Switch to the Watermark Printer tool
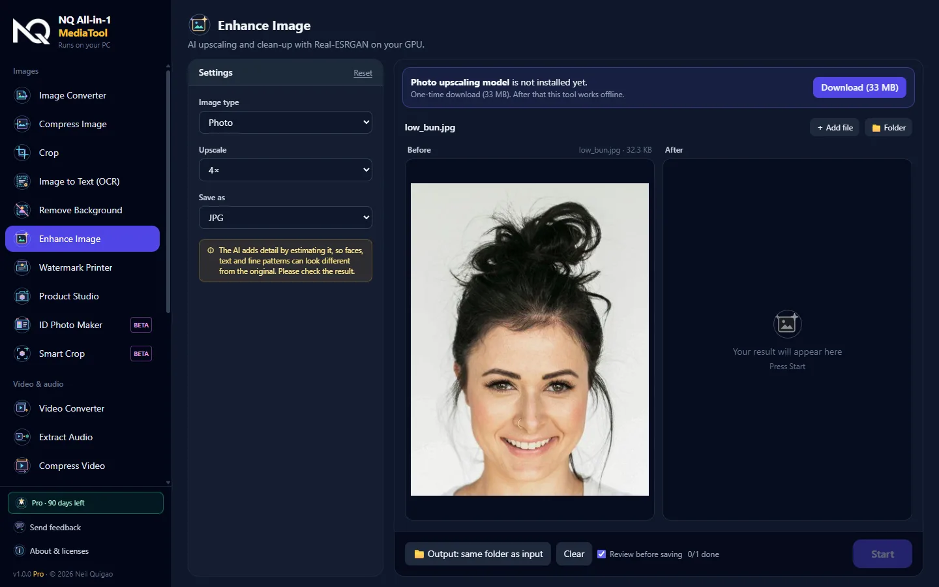The image size is (939, 587). (82, 267)
